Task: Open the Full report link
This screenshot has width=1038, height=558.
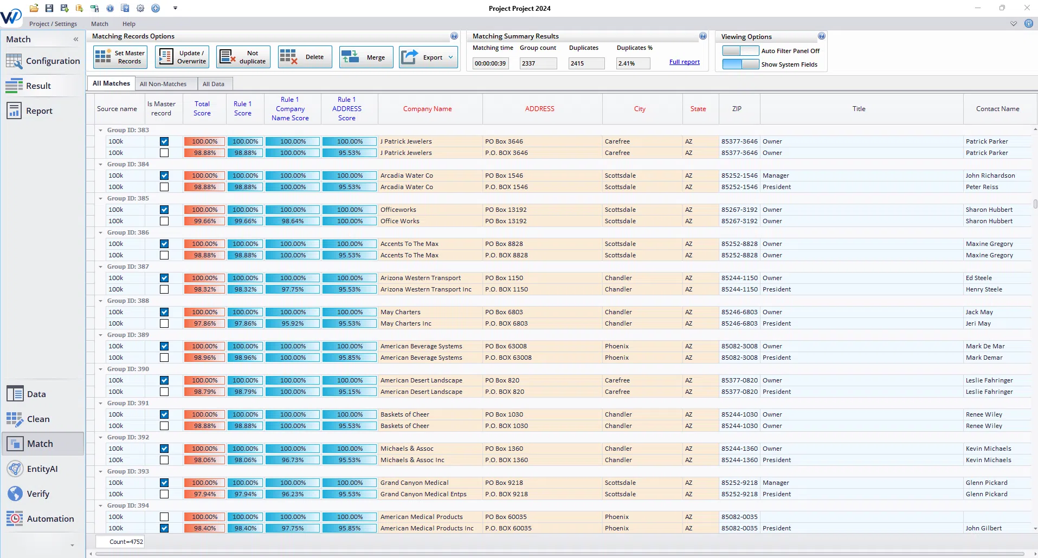Action: [684, 62]
